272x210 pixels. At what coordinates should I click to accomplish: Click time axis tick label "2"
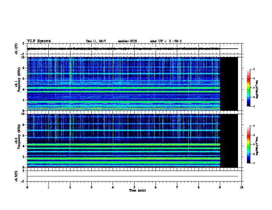pos(70,187)
